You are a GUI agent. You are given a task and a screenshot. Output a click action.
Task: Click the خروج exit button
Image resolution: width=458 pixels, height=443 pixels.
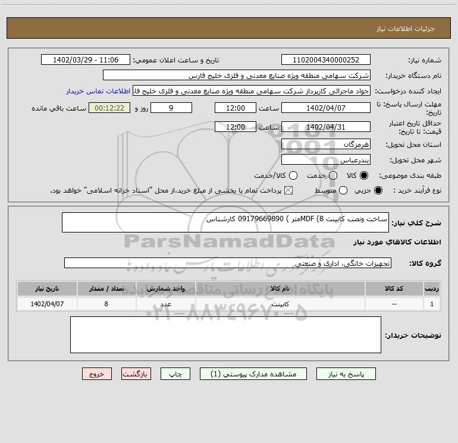(x=97, y=374)
